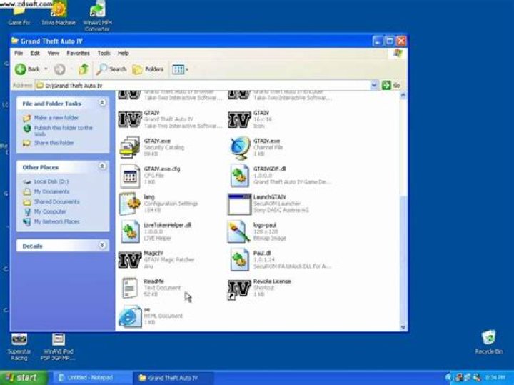
Task: Open the My Computer link
Action: (x=50, y=212)
